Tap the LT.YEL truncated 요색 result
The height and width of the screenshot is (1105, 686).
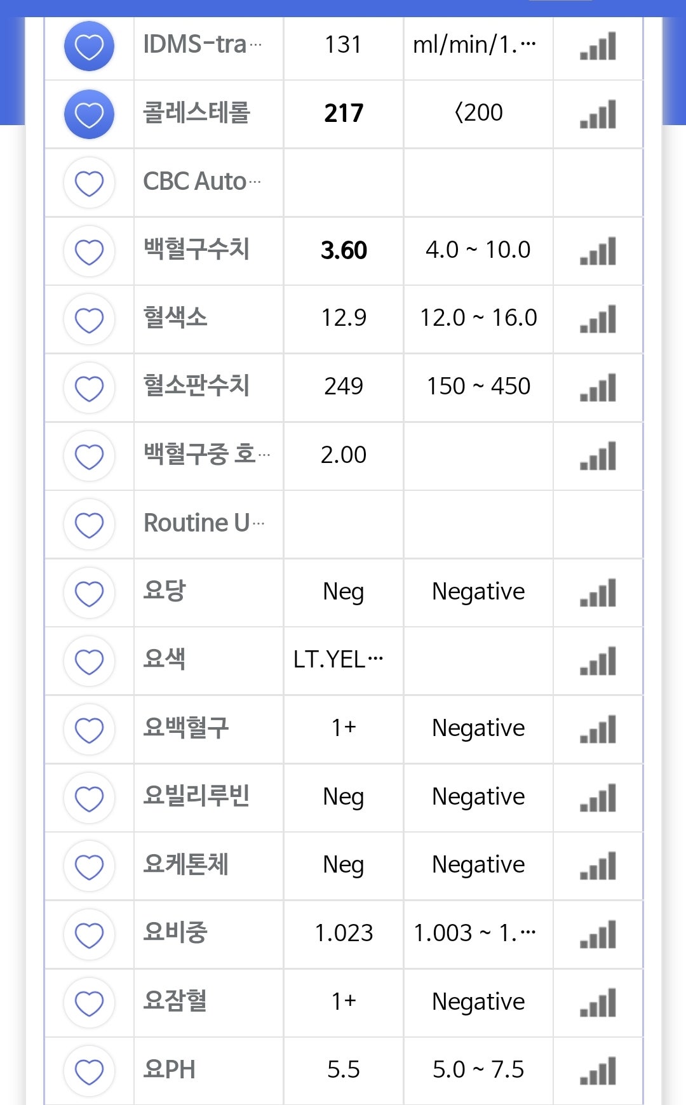pos(338,660)
